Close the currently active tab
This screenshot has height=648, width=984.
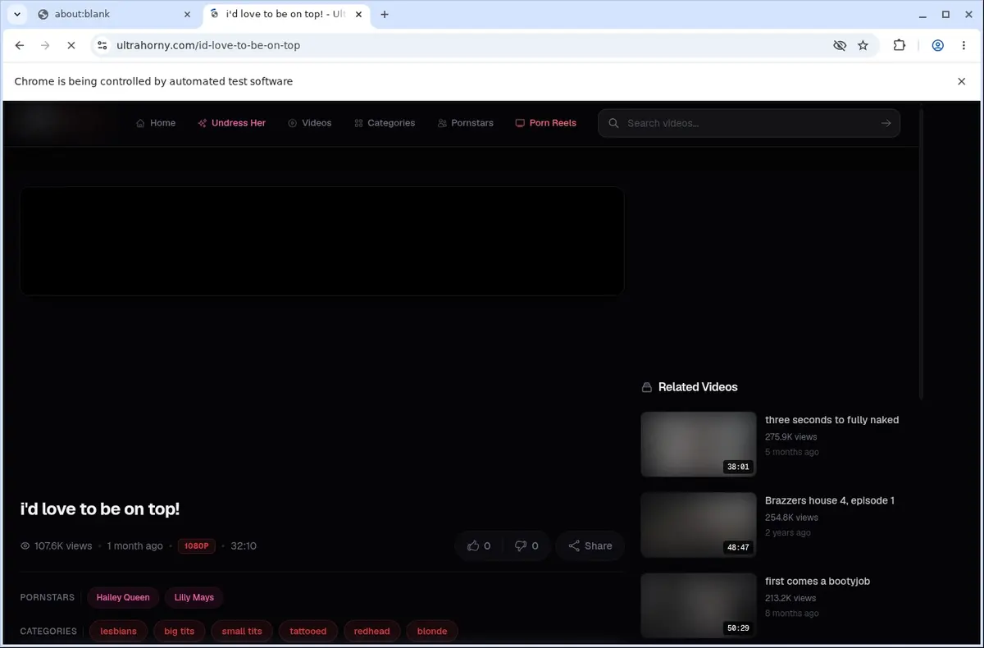358,14
